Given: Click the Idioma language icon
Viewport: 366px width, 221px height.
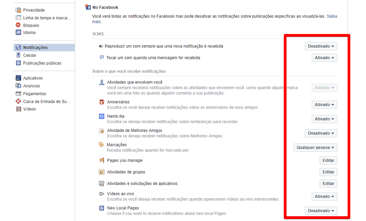Looking at the screenshot, I should [x=18, y=32].
